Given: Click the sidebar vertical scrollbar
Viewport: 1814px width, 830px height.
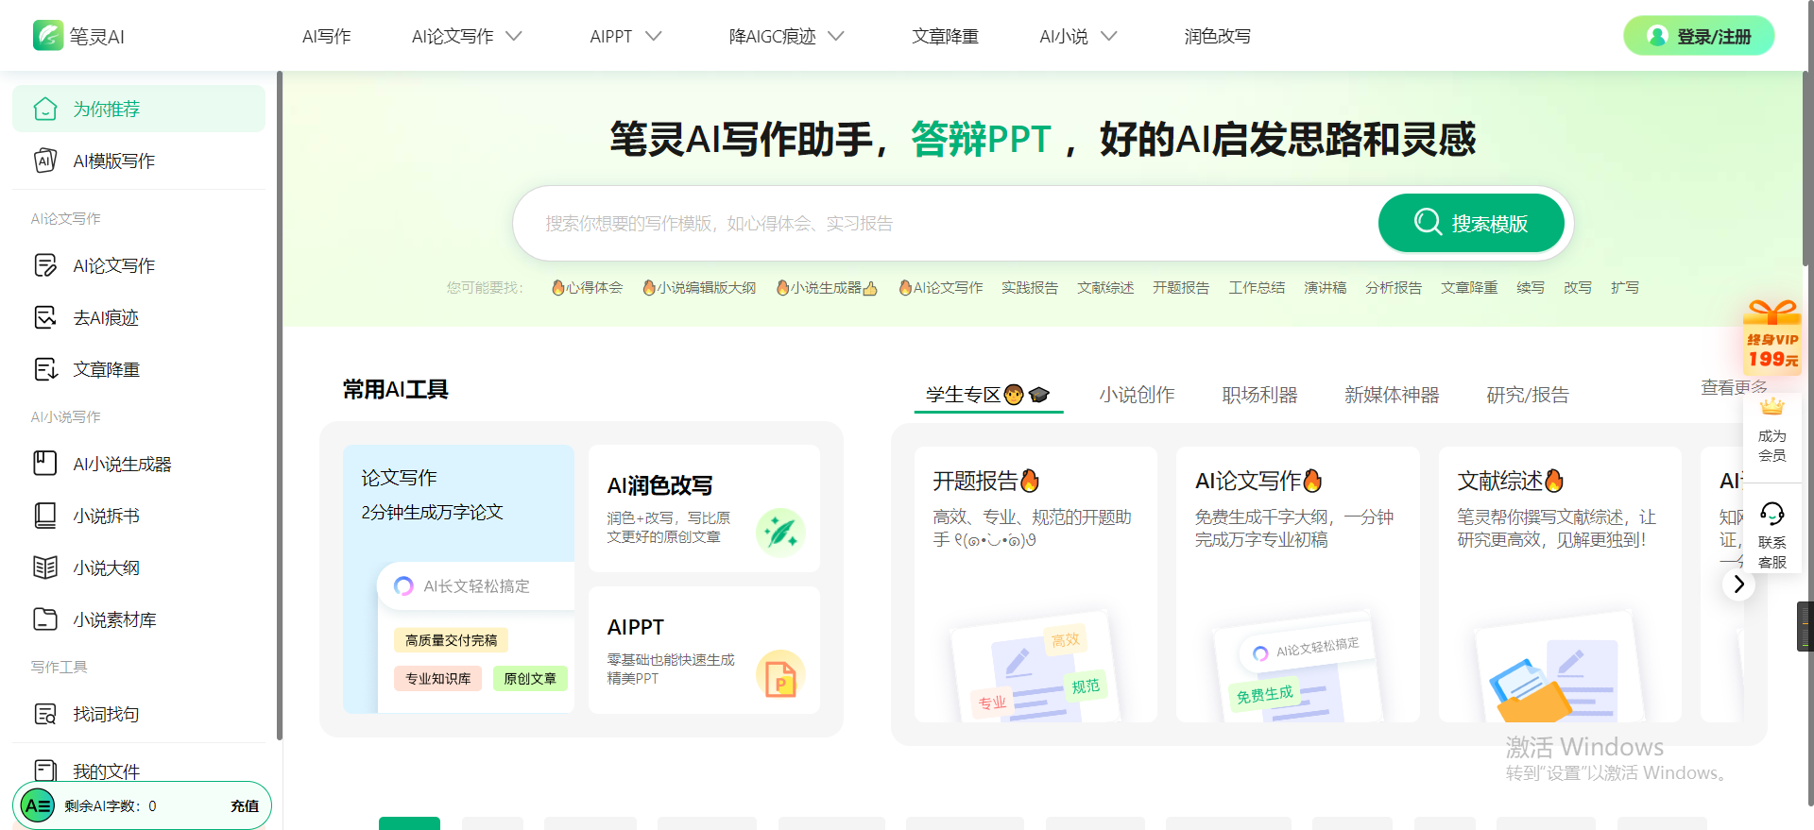Looking at the screenshot, I should click(x=279, y=406).
